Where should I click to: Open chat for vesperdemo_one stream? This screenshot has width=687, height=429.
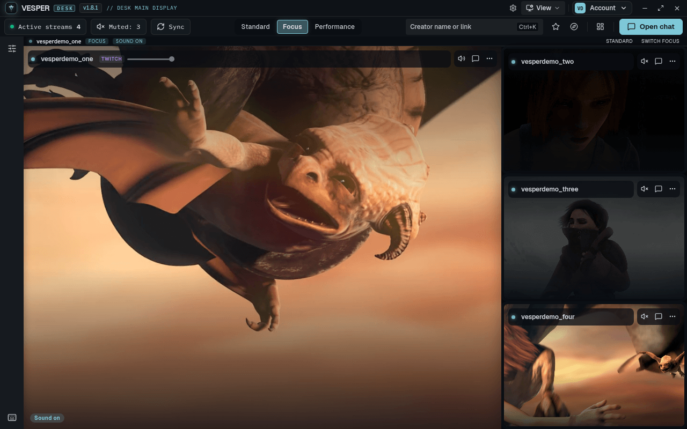coord(476,58)
